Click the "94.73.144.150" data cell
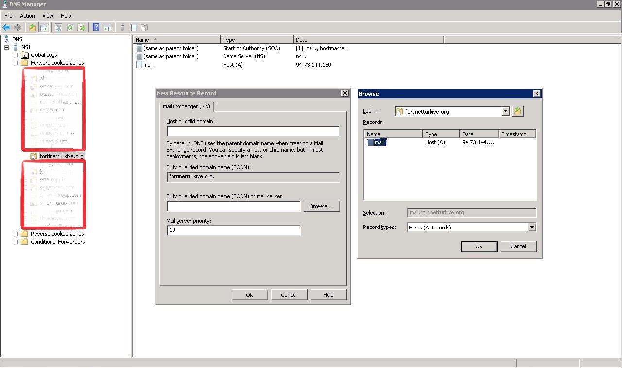 click(313, 65)
